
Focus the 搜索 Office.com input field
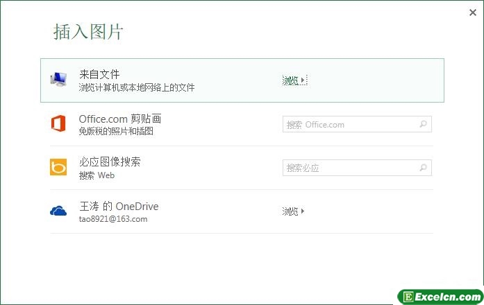tap(357, 124)
